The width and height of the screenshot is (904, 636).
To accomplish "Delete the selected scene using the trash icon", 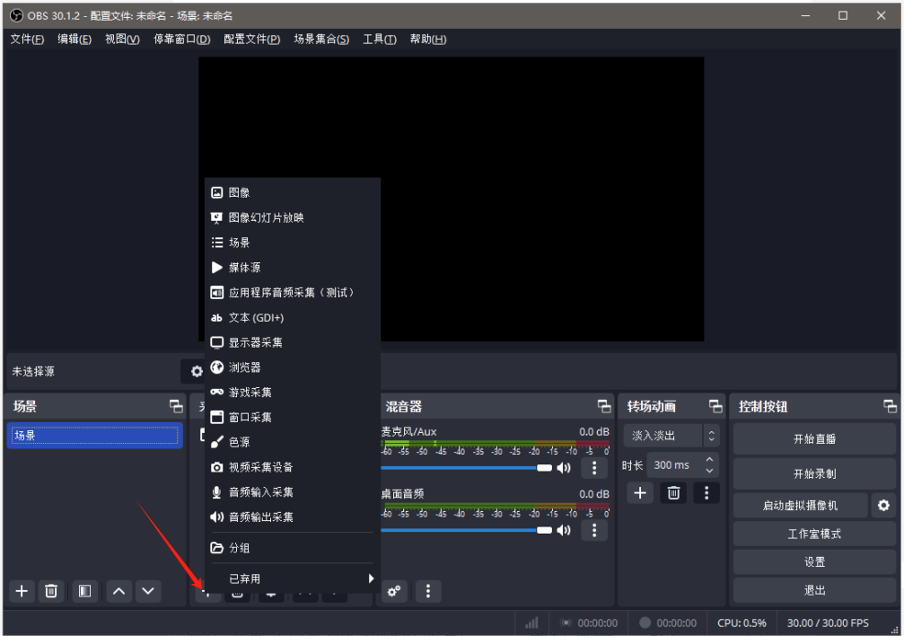I will pyautogui.click(x=51, y=591).
